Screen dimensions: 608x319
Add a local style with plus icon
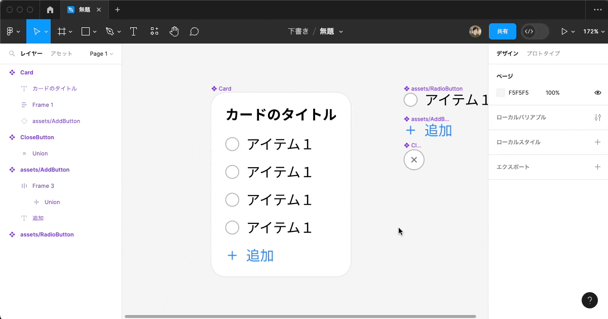598,142
